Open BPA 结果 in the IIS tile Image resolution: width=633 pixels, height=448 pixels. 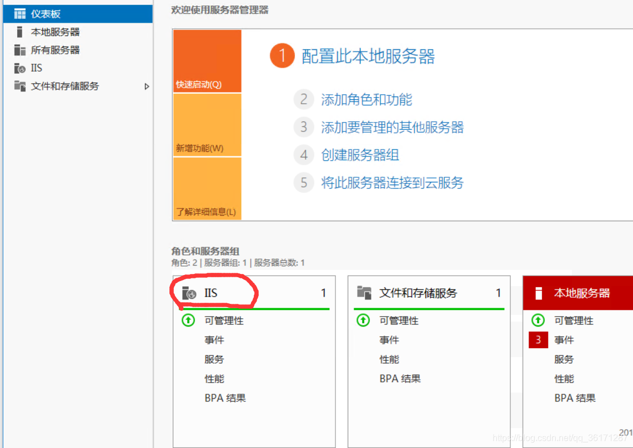(225, 398)
